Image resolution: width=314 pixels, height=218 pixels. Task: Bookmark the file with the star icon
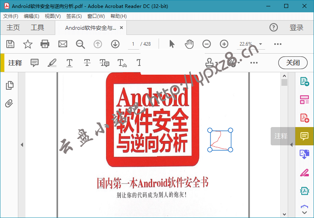tap(28, 44)
